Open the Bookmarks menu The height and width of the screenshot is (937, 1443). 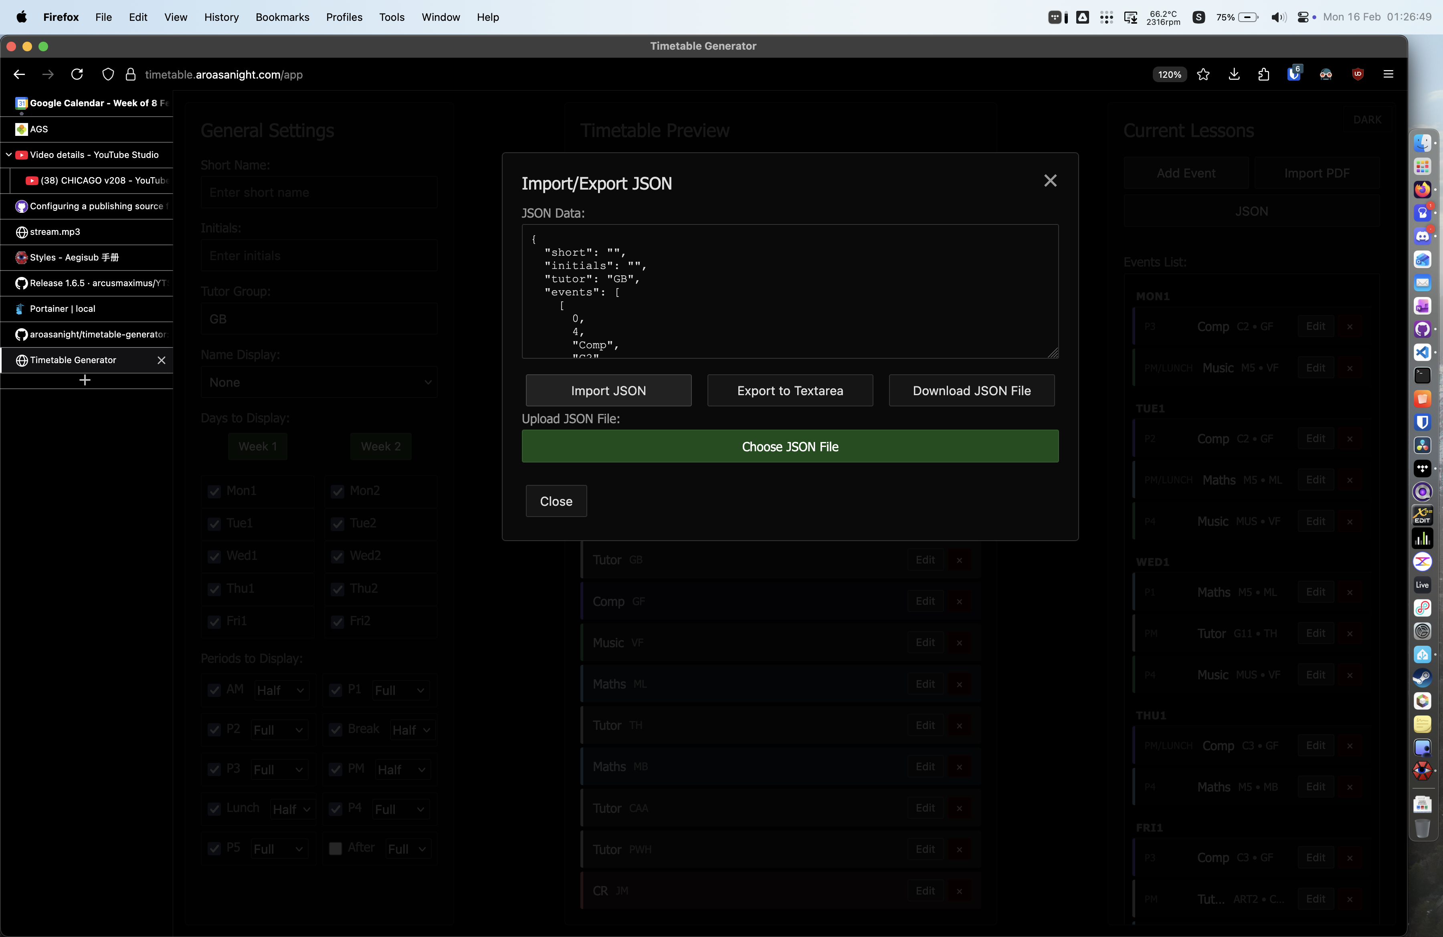click(283, 17)
